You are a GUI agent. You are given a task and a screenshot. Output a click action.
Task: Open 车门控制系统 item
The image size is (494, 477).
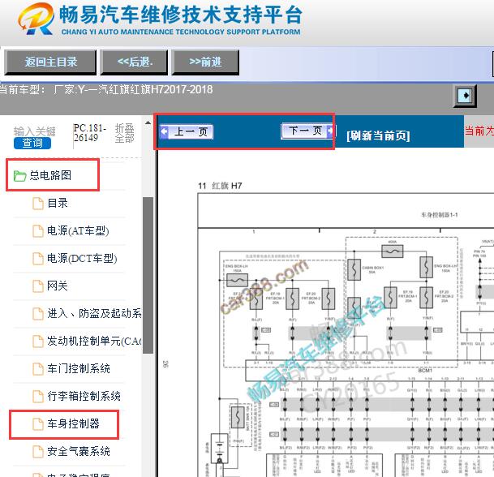pos(79,368)
